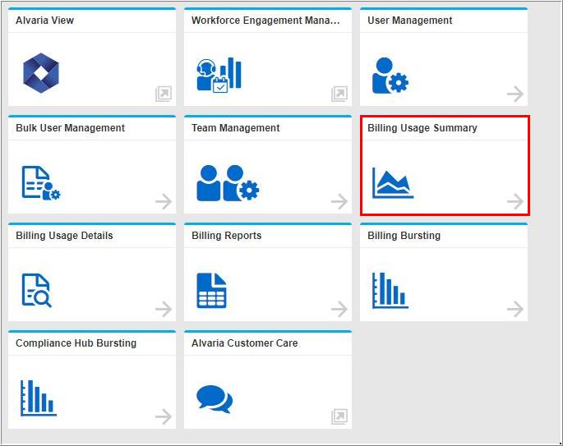Open the Workforce Engagement Management headset icon
Image resolution: width=563 pixels, height=446 pixels.
click(x=219, y=74)
